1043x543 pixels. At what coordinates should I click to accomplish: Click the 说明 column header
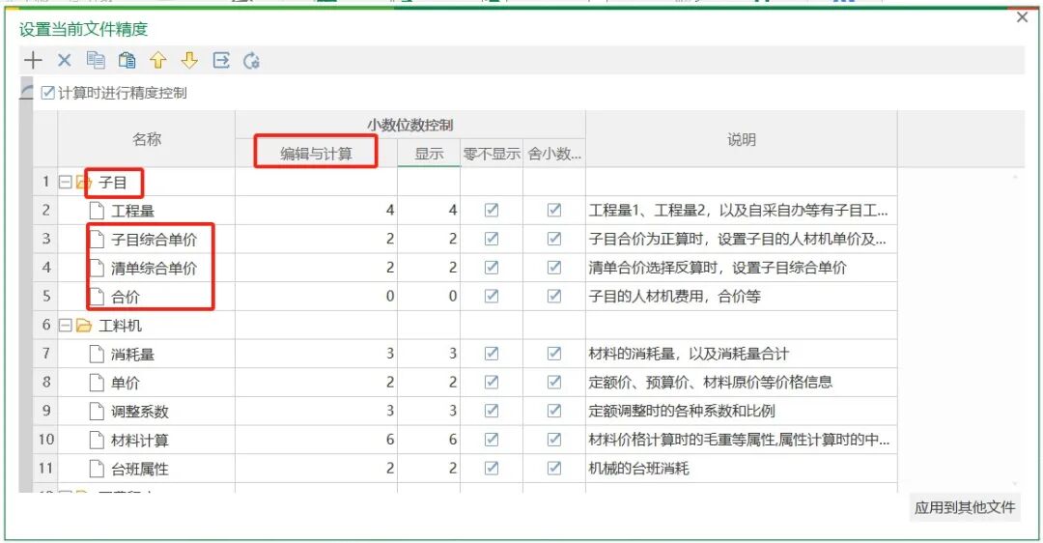(741, 139)
